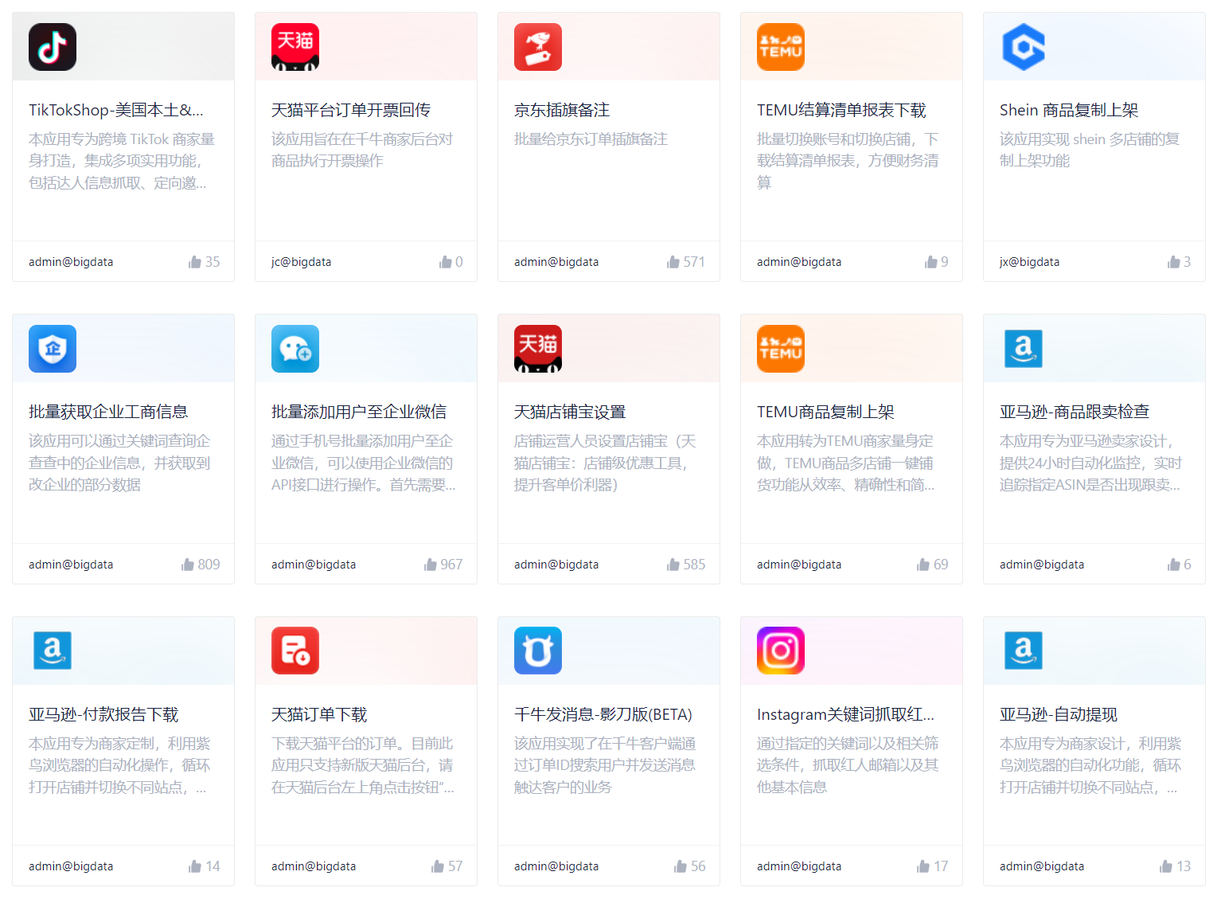Click thumbs-up on TEMU结算清单报表下载 card

point(931,262)
